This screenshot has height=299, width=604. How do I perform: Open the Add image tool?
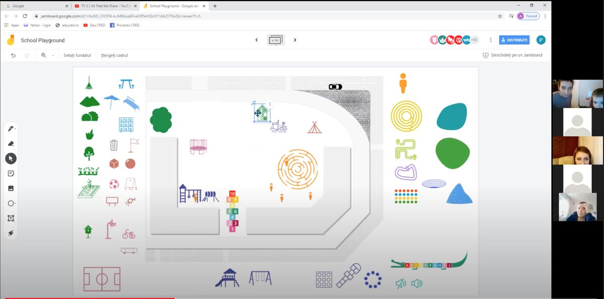pos(11,188)
